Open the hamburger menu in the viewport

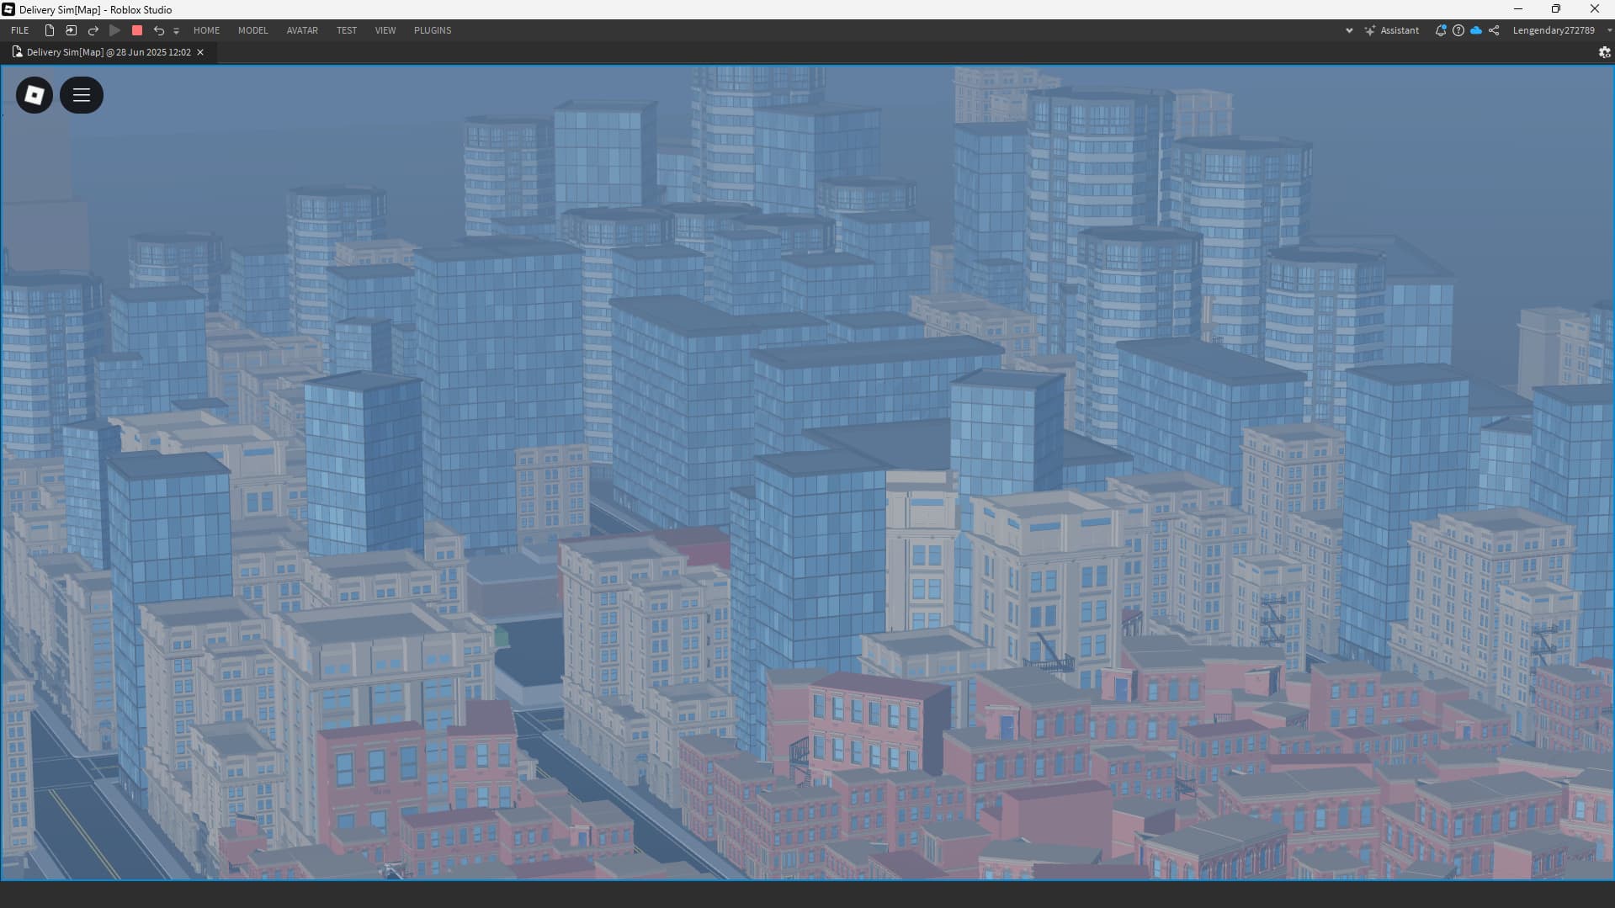[x=82, y=95]
